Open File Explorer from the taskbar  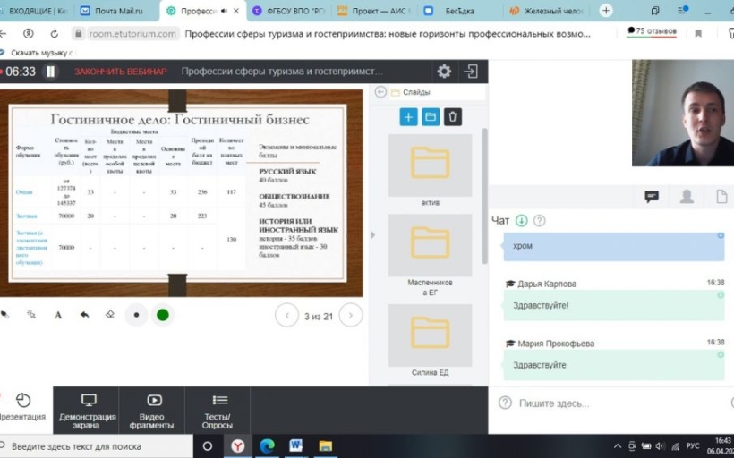click(325, 445)
